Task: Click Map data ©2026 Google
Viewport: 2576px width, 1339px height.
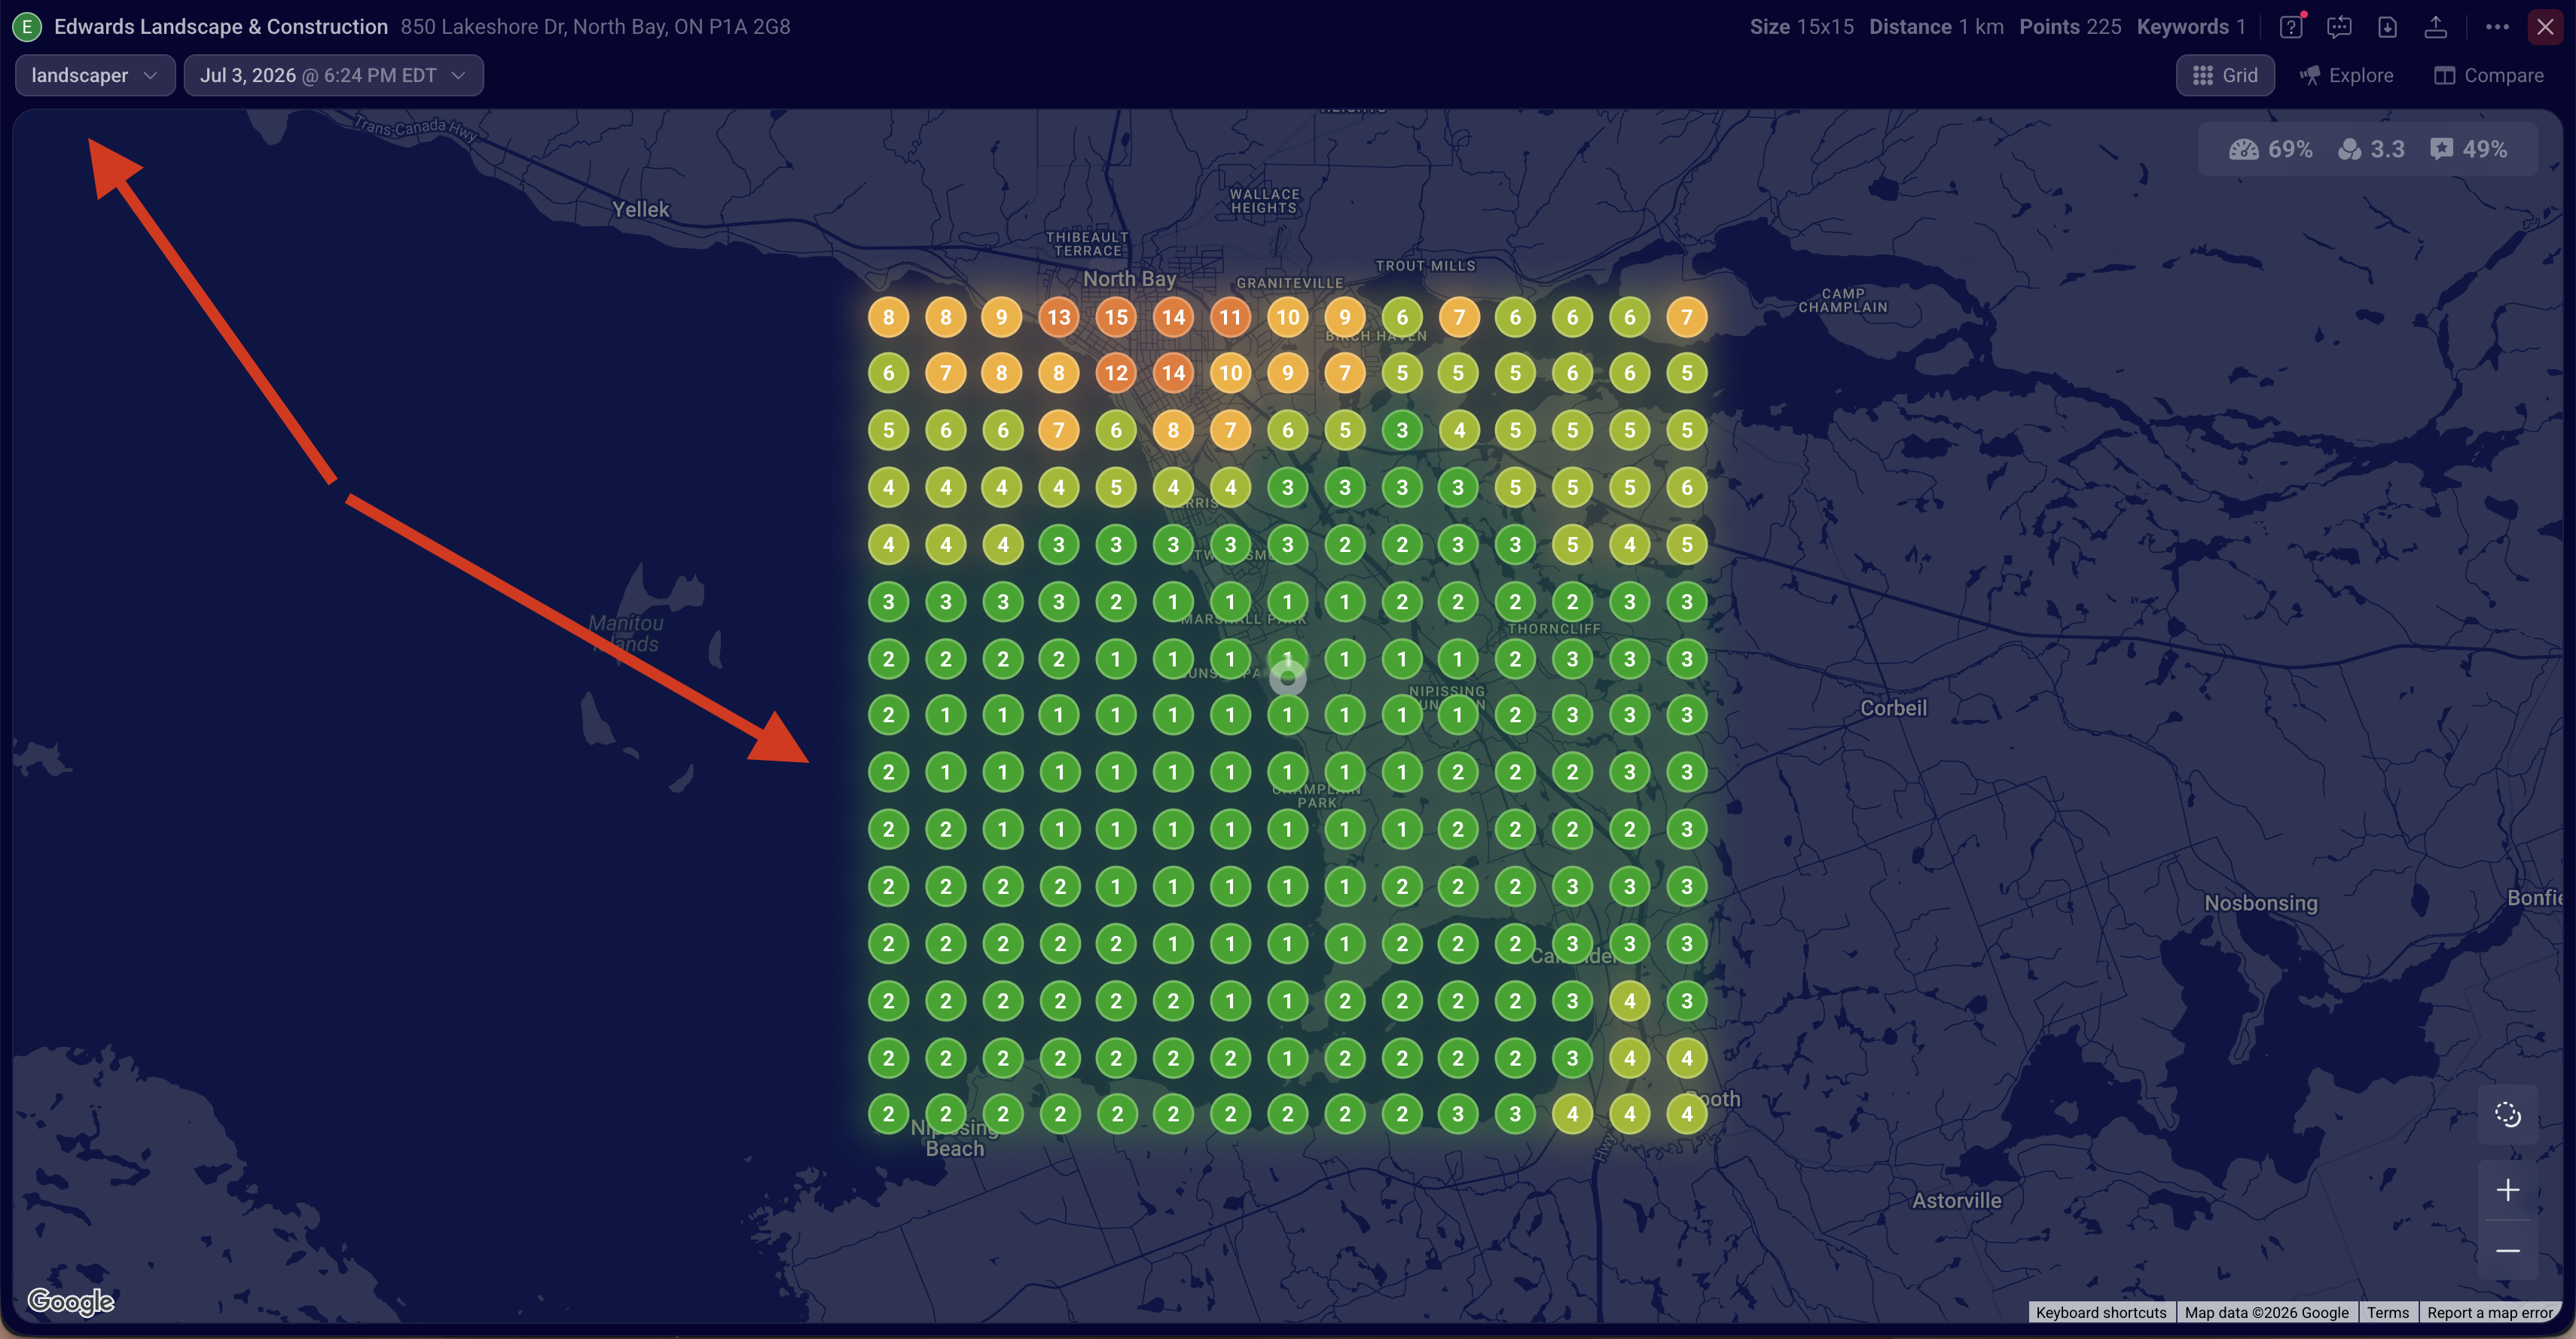Action: click(2266, 1313)
